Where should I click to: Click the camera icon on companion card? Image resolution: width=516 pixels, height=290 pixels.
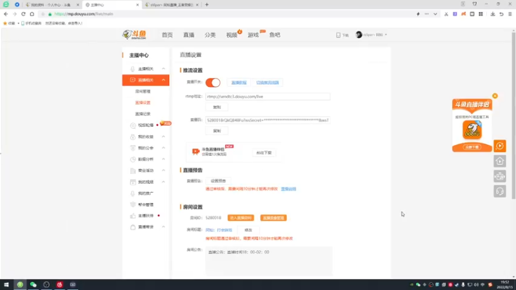[x=196, y=151]
